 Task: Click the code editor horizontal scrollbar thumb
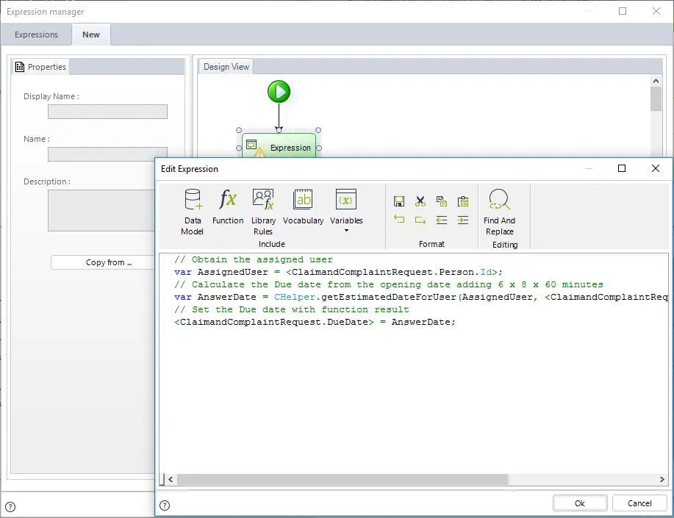click(343, 479)
